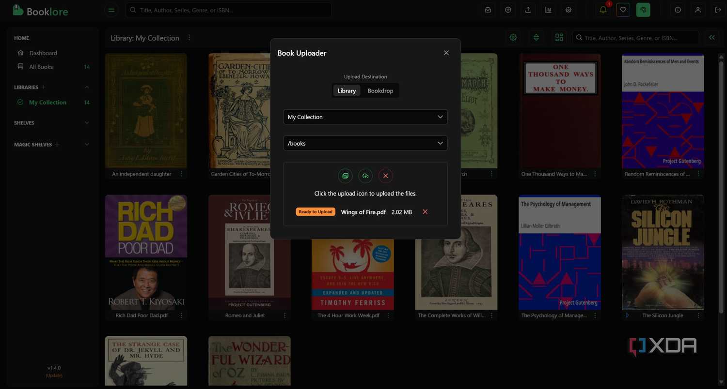This screenshot has height=389, width=727.
Task: Open the Rich Dad Poor Dad cover
Action: (146, 252)
